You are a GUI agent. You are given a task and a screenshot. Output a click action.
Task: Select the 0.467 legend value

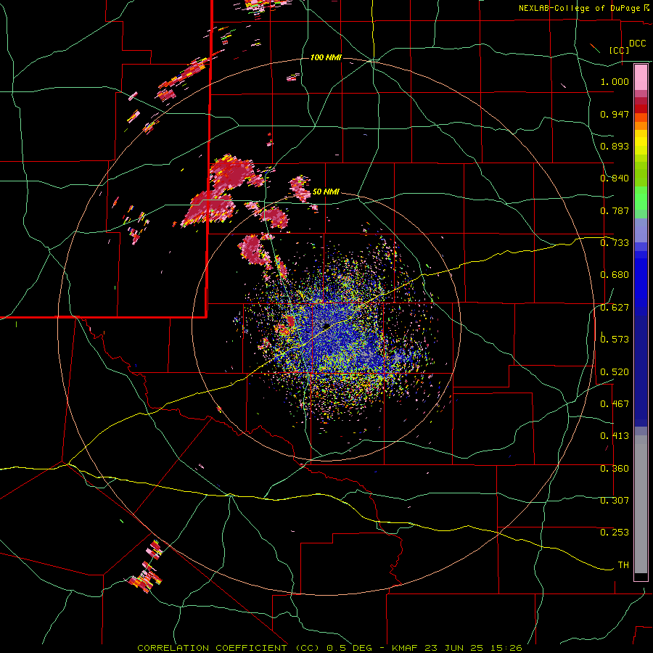click(615, 404)
